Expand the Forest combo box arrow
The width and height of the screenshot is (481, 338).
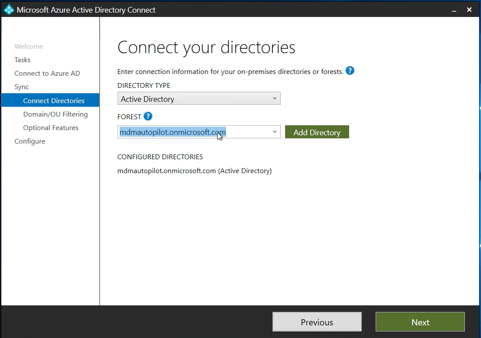(275, 132)
